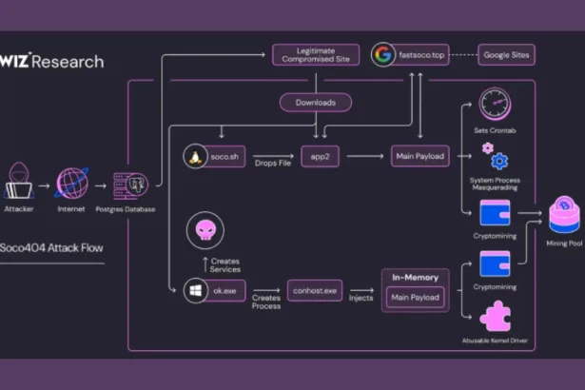Click the Postgres Database caption

coord(126,209)
